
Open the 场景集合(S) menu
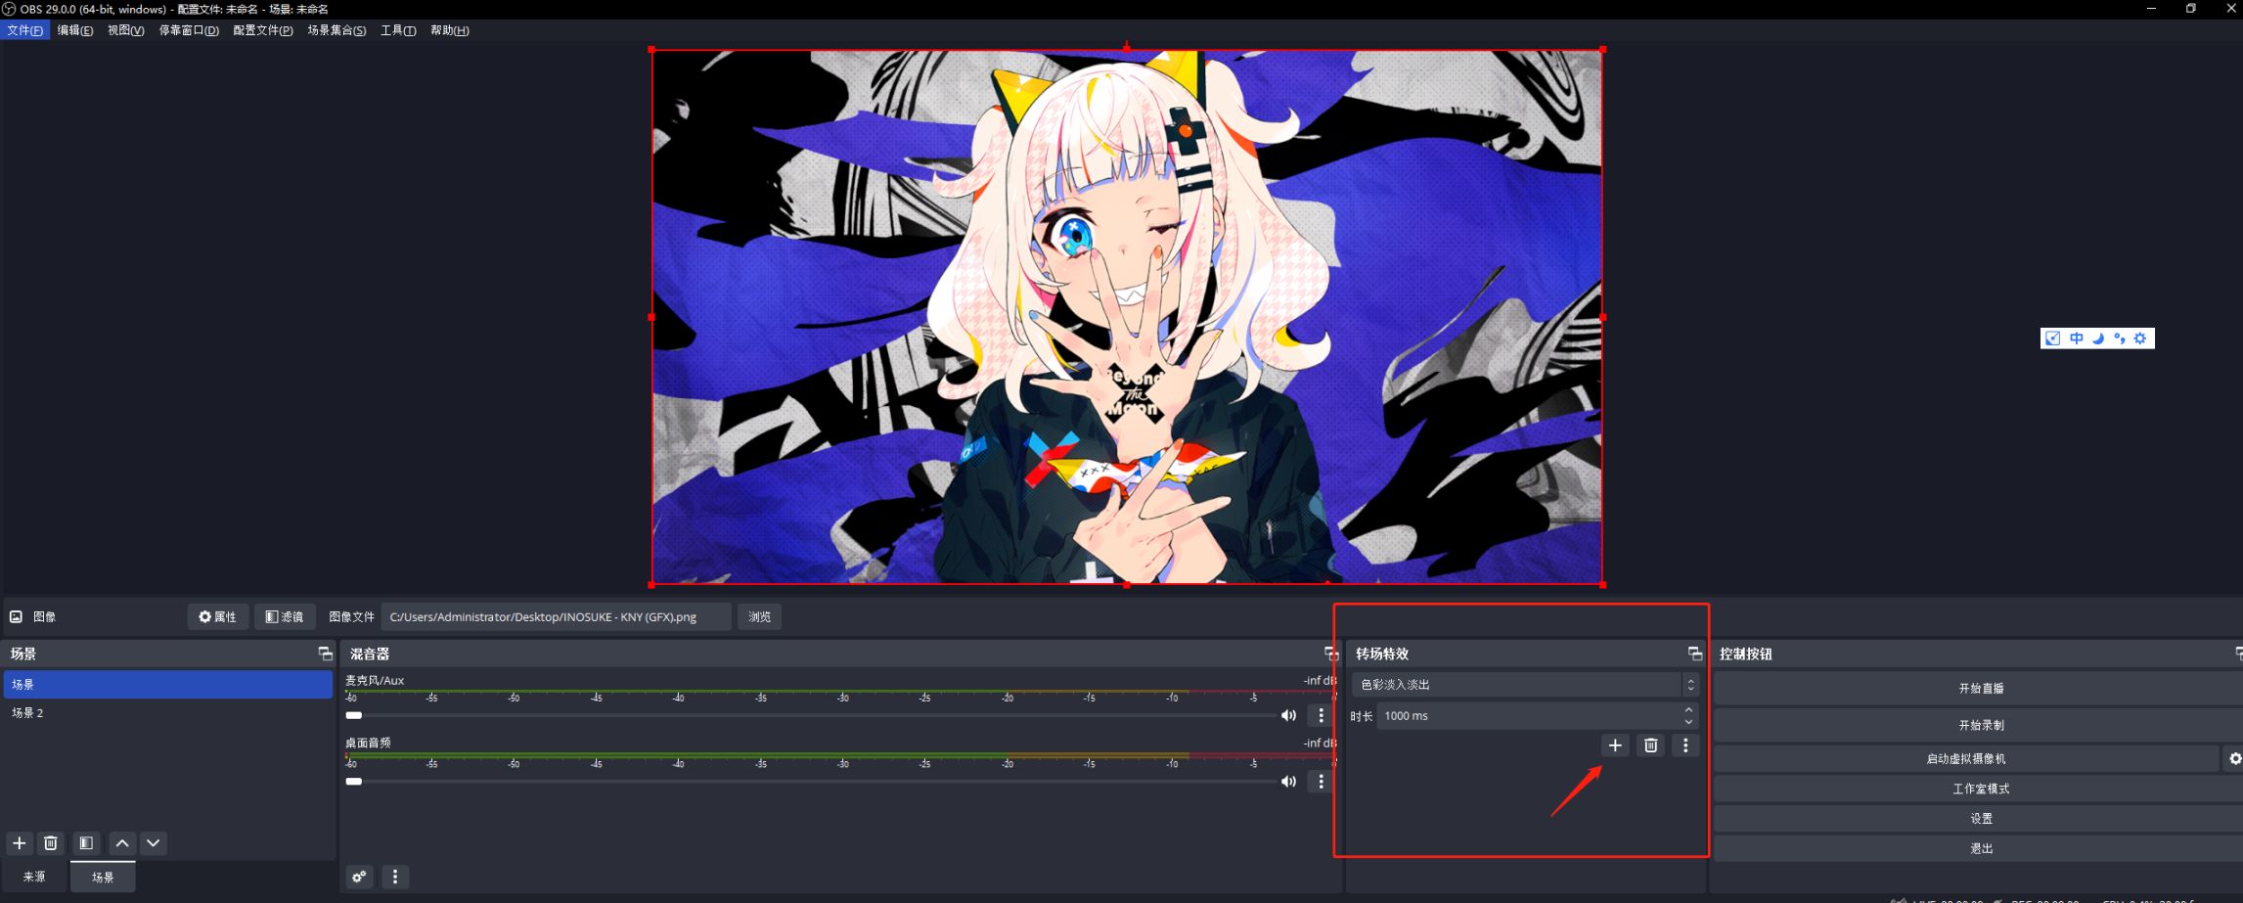tap(336, 30)
